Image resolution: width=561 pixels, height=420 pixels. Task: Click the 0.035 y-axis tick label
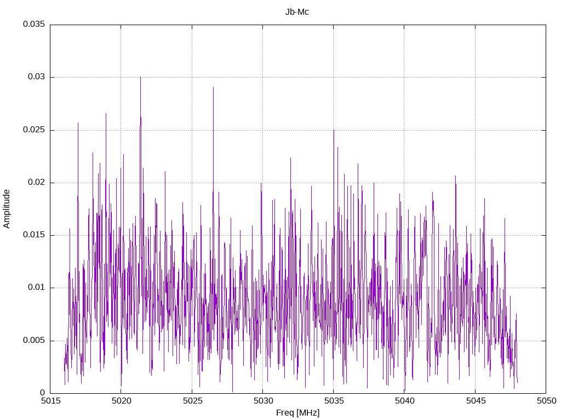point(34,24)
